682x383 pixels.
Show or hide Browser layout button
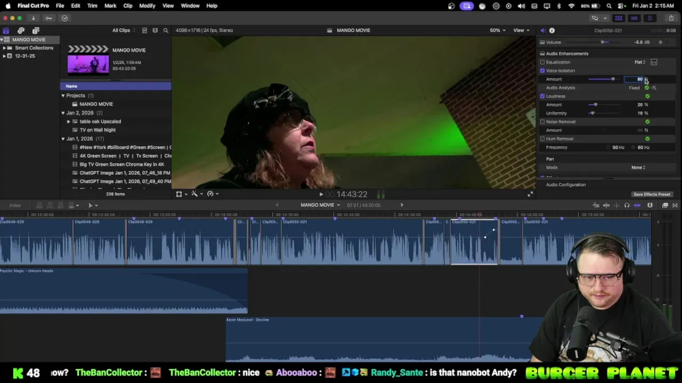619,18
